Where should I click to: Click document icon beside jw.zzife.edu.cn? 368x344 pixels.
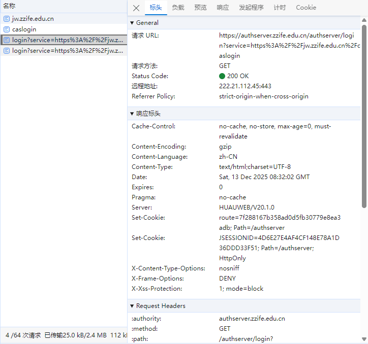pyautogui.click(x=7, y=19)
